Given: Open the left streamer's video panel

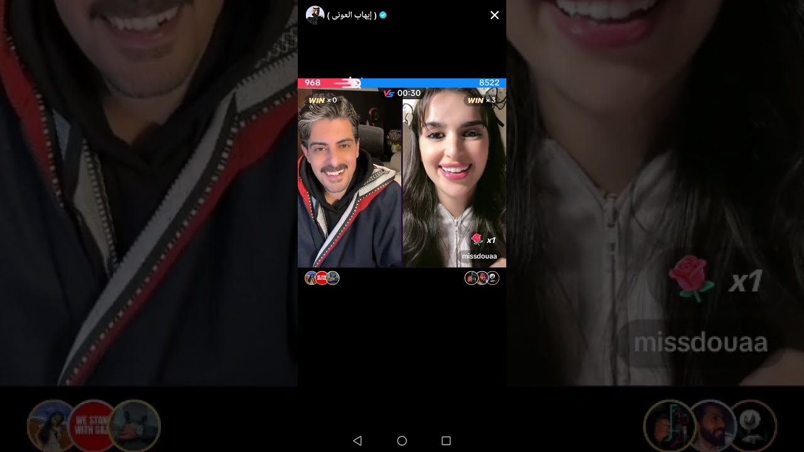Looking at the screenshot, I should point(350,178).
